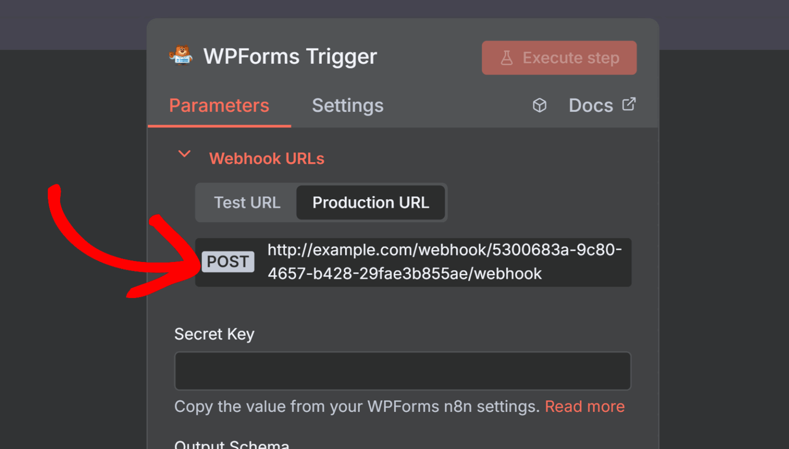Open the Docs link

[x=591, y=105]
